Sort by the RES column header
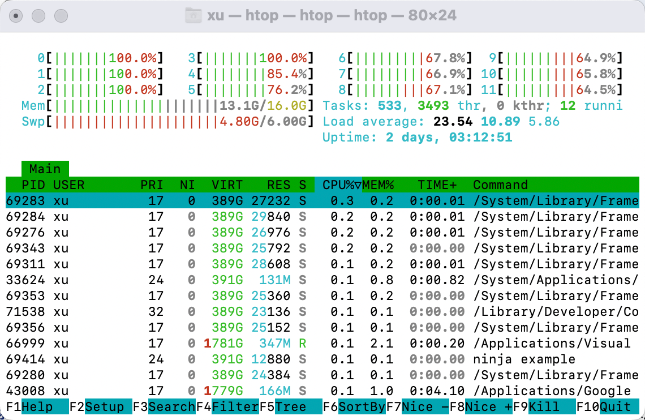The height and width of the screenshot is (420, 645). 278,185
